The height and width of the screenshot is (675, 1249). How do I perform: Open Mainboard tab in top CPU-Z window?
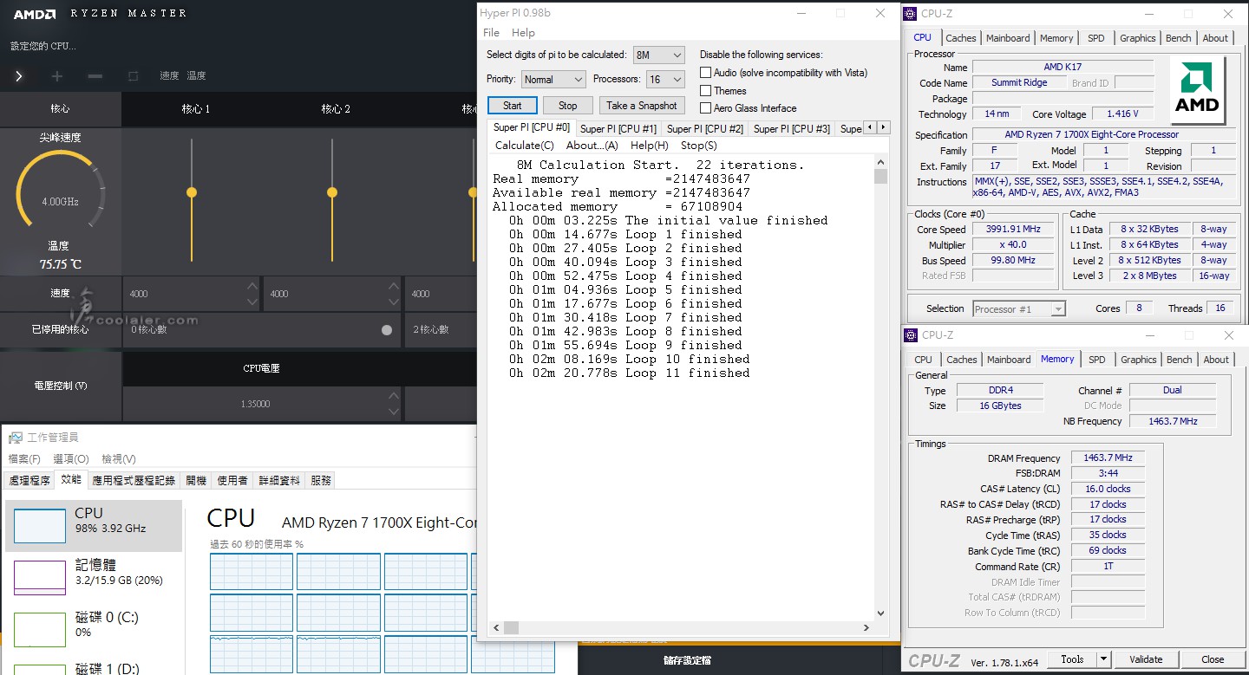(1007, 38)
